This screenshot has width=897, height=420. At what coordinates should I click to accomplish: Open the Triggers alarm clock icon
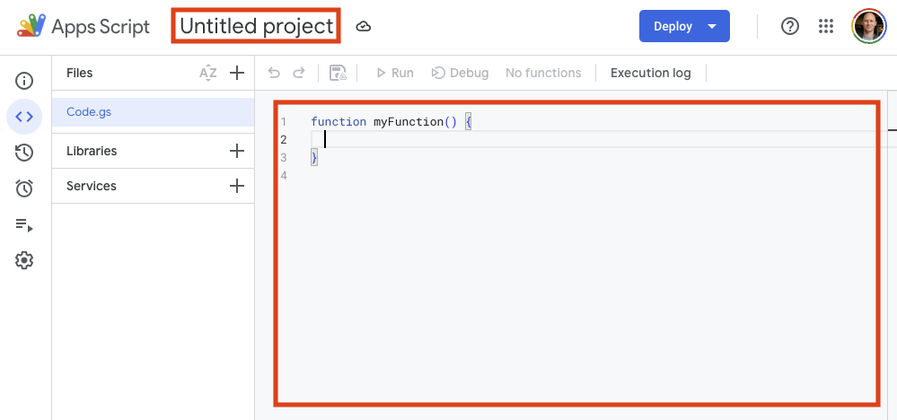tap(24, 188)
